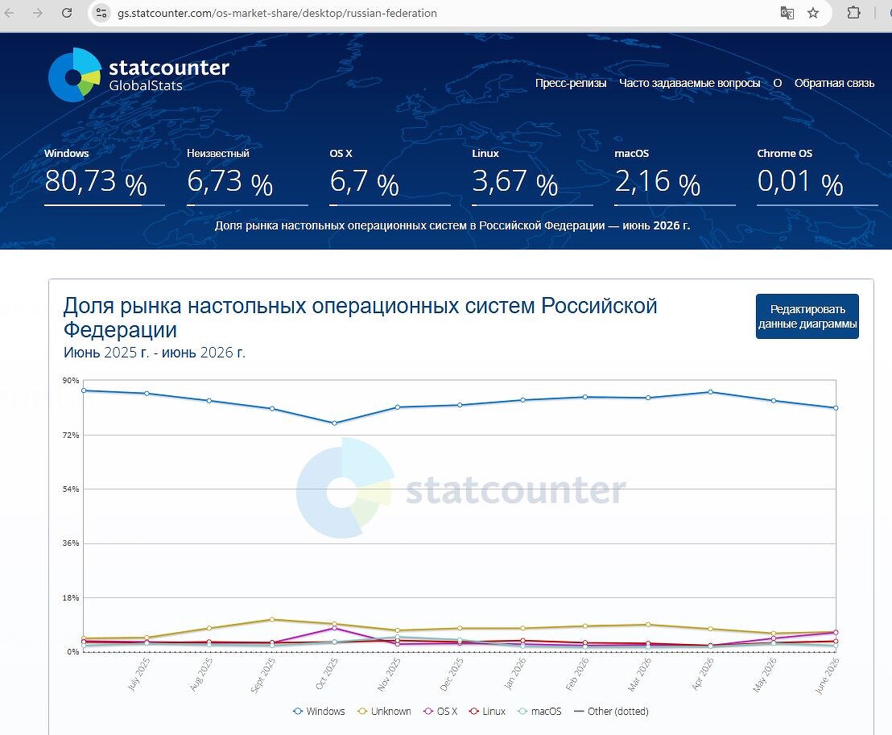The height and width of the screenshot is (735, 892).
Task: Click the Chrome OS 0,01 % stat
Action: tap(817, 176)
